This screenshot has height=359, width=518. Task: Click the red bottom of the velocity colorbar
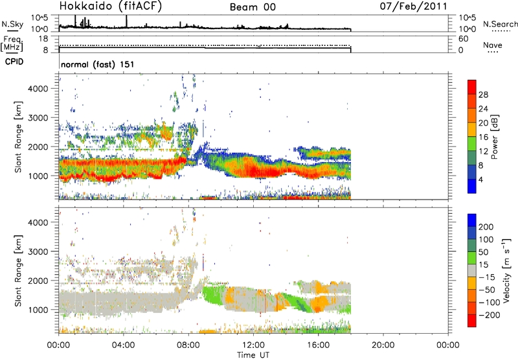pyautogui.click(x=472, y=321)
